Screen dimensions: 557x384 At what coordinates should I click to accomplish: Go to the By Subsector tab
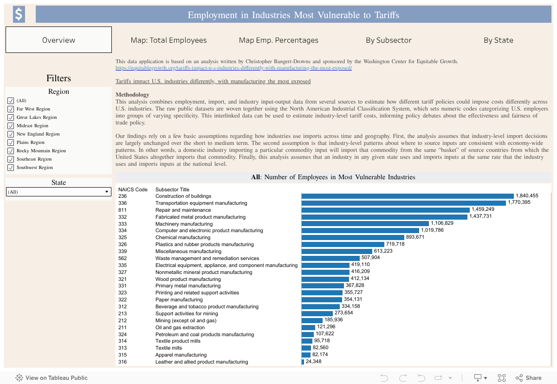(389, 40)
